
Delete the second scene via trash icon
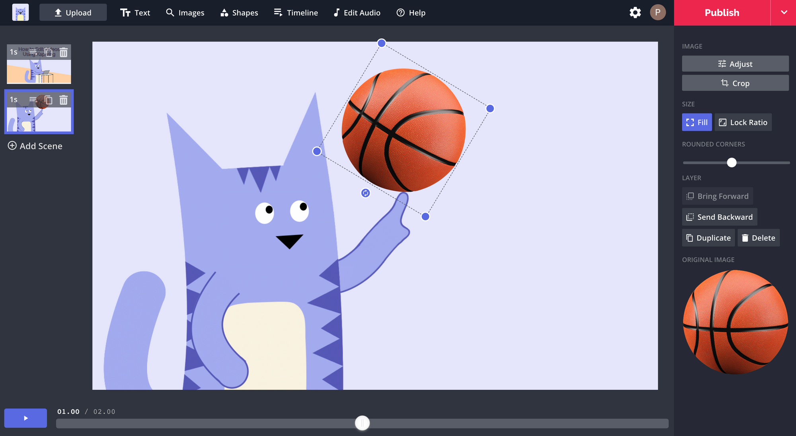click(64, 100)
